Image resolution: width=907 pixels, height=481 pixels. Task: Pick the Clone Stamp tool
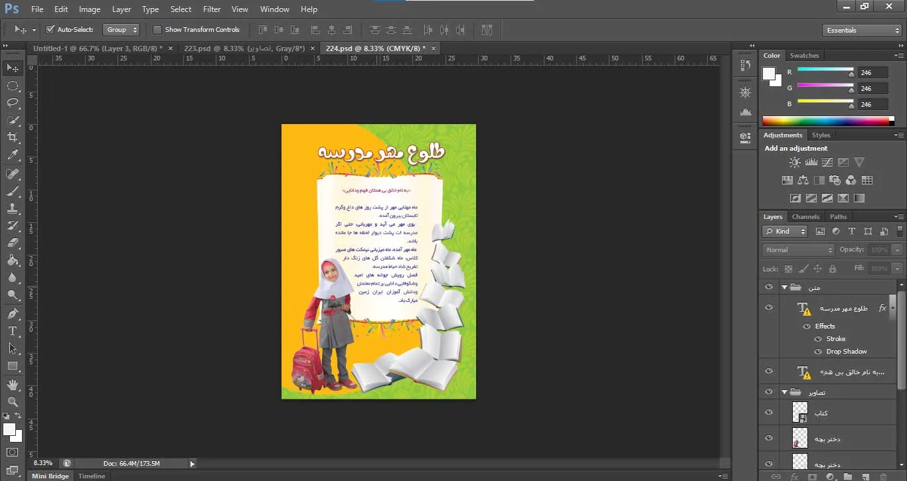pos(13,208)
